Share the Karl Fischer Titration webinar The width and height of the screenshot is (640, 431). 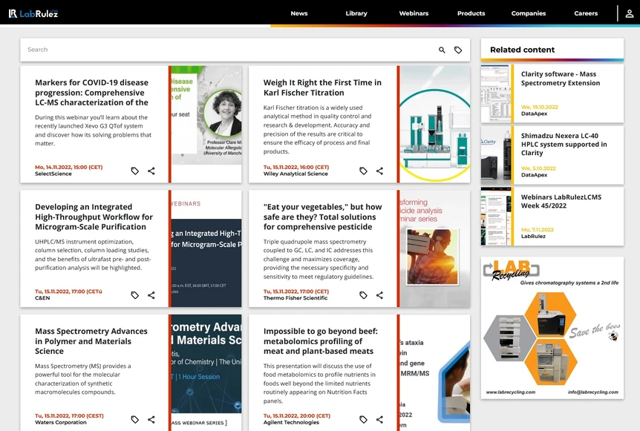[x=379, y=171]
